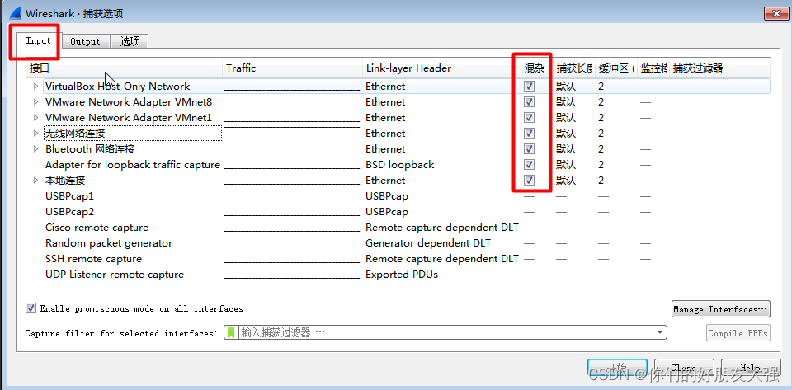This screenshot has height=390, width=792.
Task: Select the USBPcap1 interface row
Action: tap(398, 195)
